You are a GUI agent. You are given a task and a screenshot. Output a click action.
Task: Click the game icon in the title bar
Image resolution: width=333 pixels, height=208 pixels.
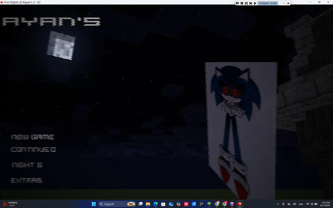point(2,2)
